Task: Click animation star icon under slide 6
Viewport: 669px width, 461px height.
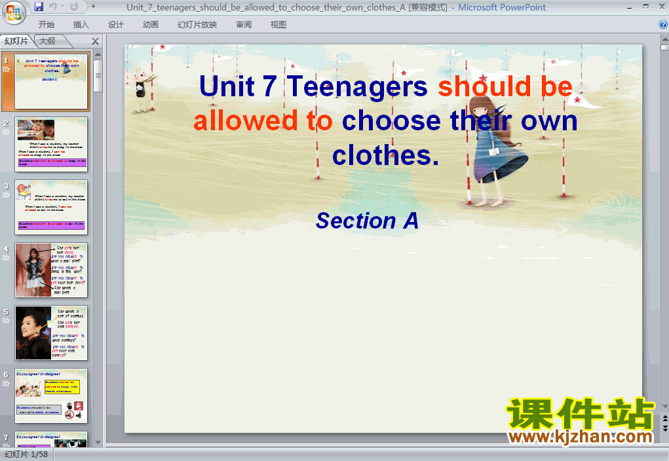Action: (x=6, y=384)
